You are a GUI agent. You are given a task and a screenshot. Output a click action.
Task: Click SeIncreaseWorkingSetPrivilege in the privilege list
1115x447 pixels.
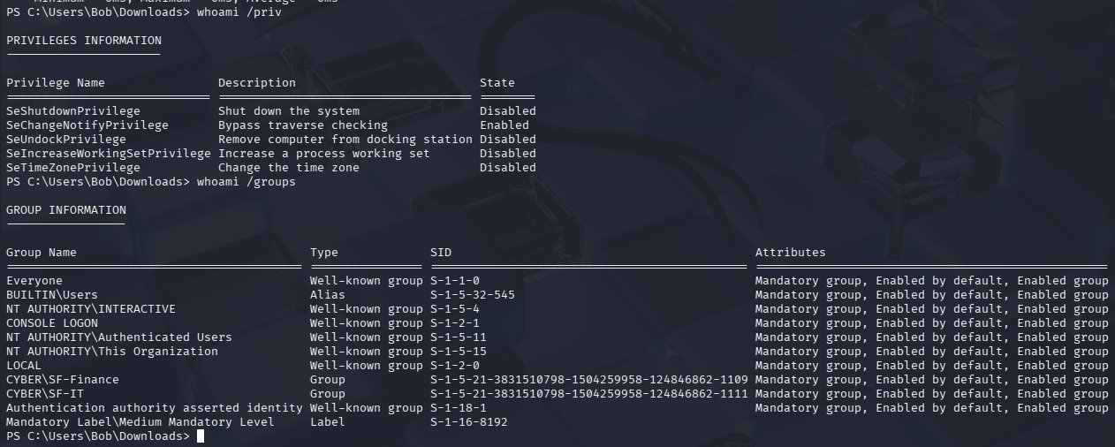[109, 154]
